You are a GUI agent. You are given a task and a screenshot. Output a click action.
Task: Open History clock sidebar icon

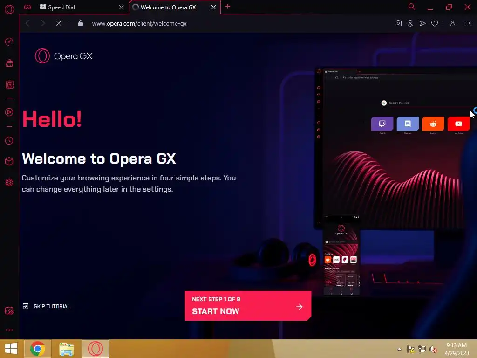click(9, 140)
